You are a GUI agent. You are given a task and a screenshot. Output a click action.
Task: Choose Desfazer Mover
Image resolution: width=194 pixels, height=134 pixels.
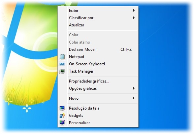point(98,50)
